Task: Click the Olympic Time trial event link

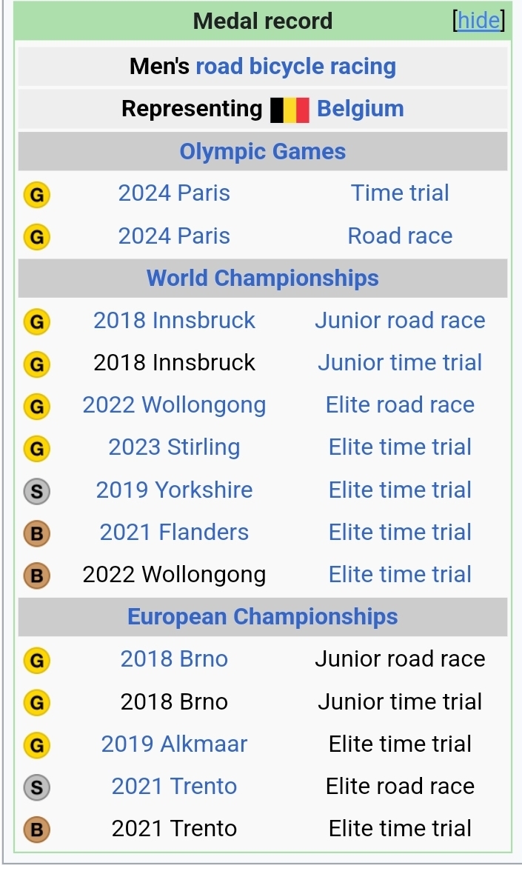Action: (x=400, y=193)
